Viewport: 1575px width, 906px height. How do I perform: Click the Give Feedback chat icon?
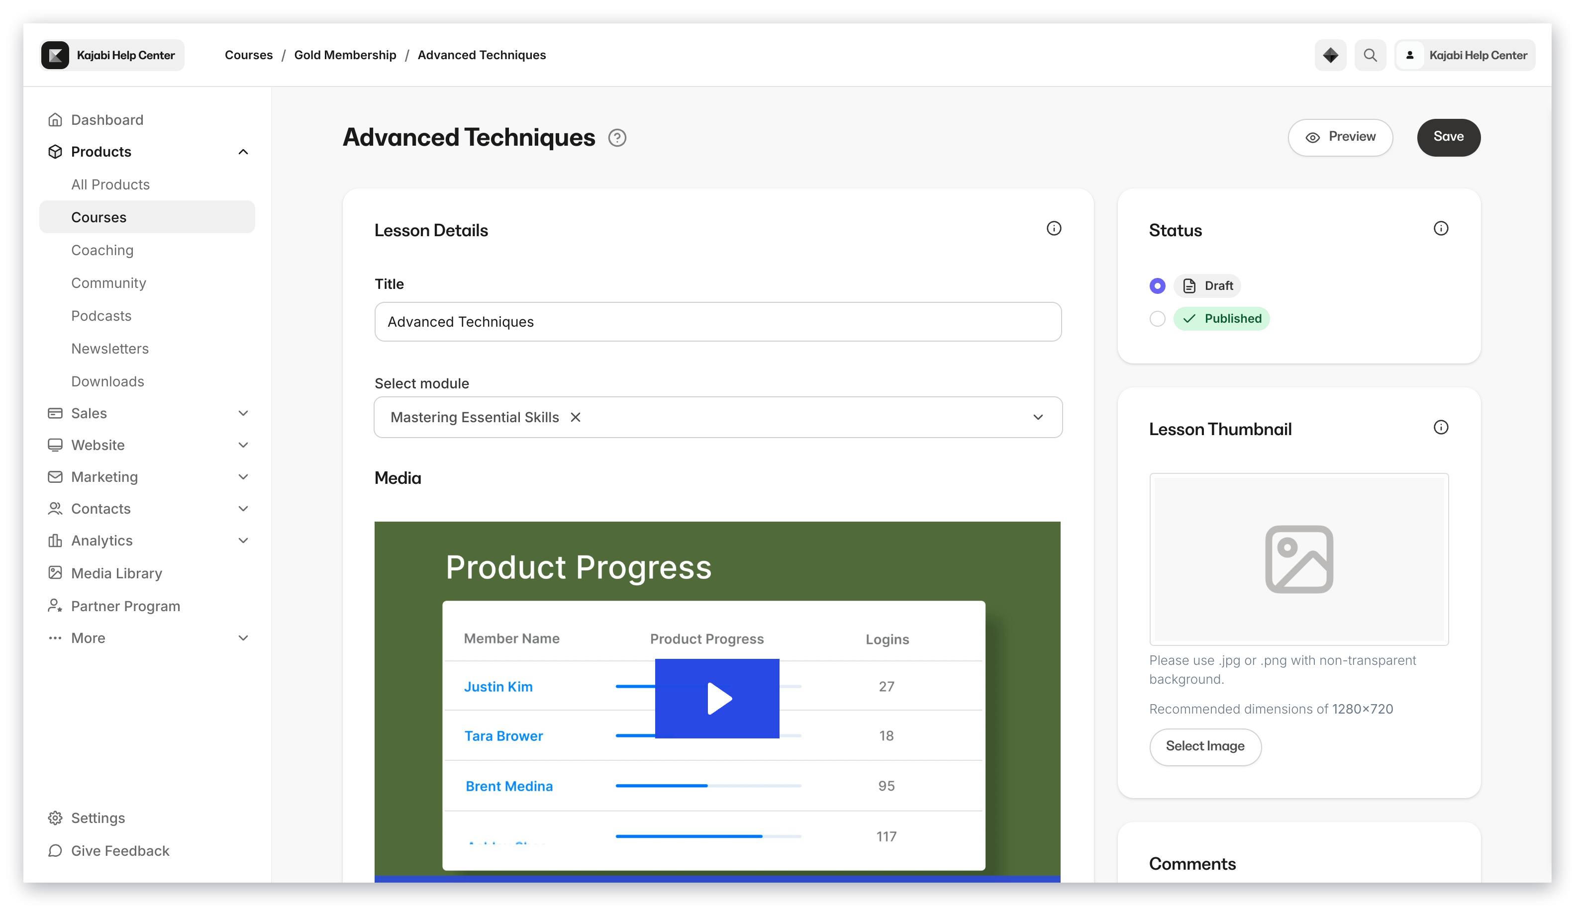click(55, 851)
